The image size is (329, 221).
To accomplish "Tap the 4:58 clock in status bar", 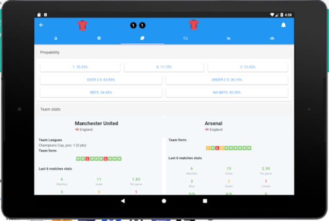I will pyautogui.click(x=288, y=15).
